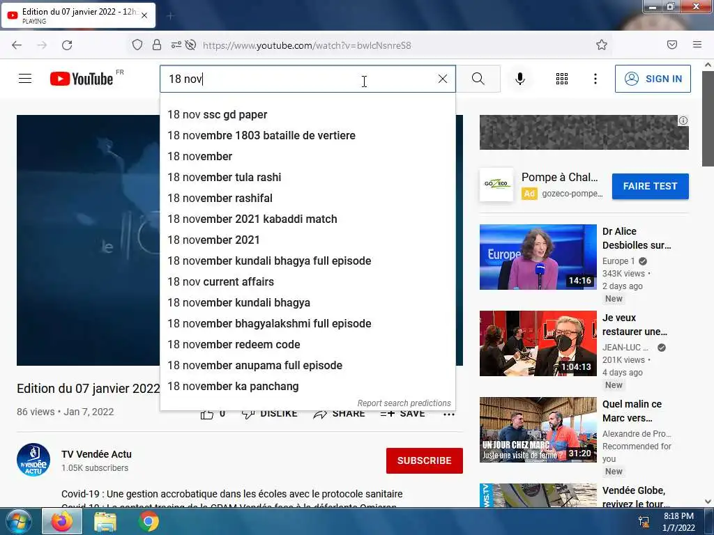Pick '18 november rashifal' suggestion
Image resolution: width=714 pixels, height=535 pixels.
pyautogui.click(x=307, y=199)
